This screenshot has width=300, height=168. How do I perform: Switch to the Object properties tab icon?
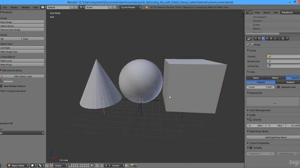click(271, 38)
